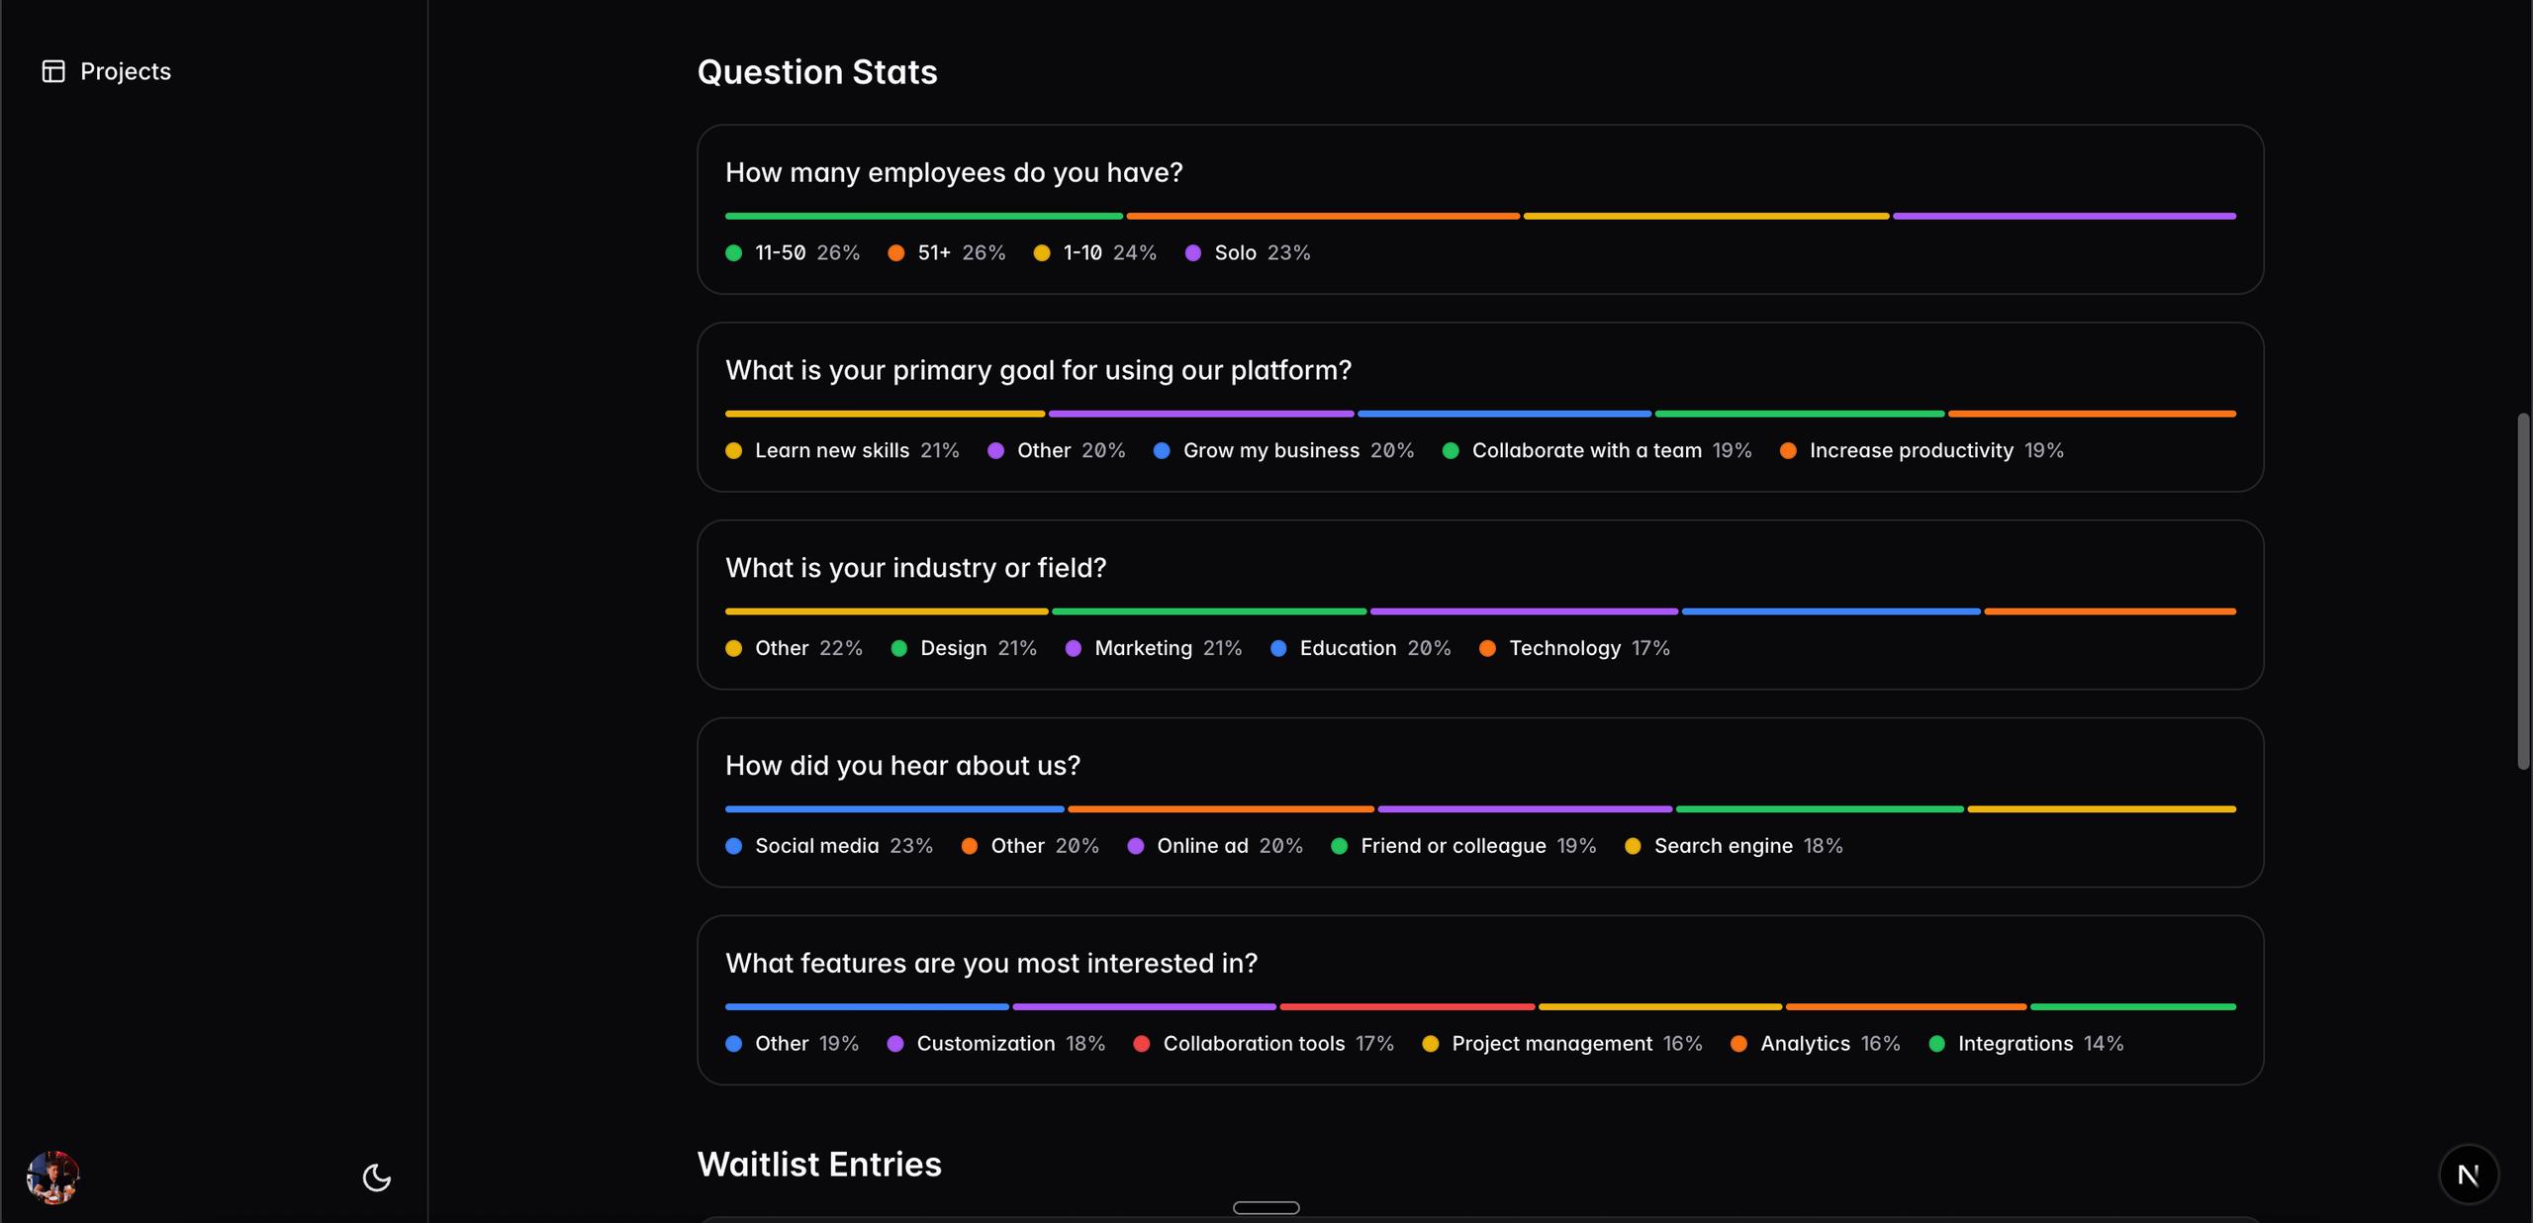Click the Waitlist Entries section heading
This screenshot has width=2533, height=1223.
pos(819,1165)
